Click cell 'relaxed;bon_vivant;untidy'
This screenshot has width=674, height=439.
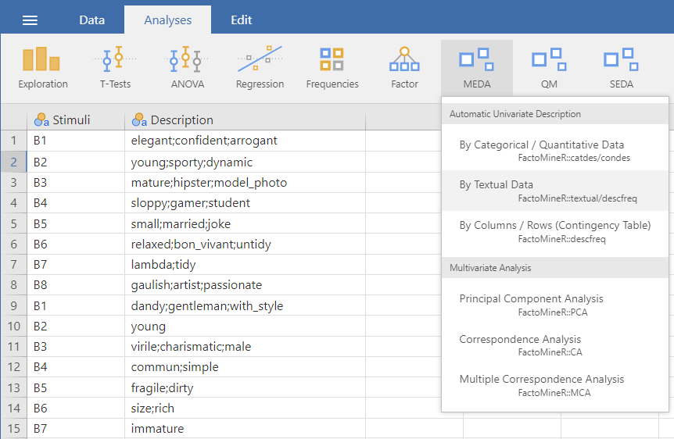click(x=245, y=244)
